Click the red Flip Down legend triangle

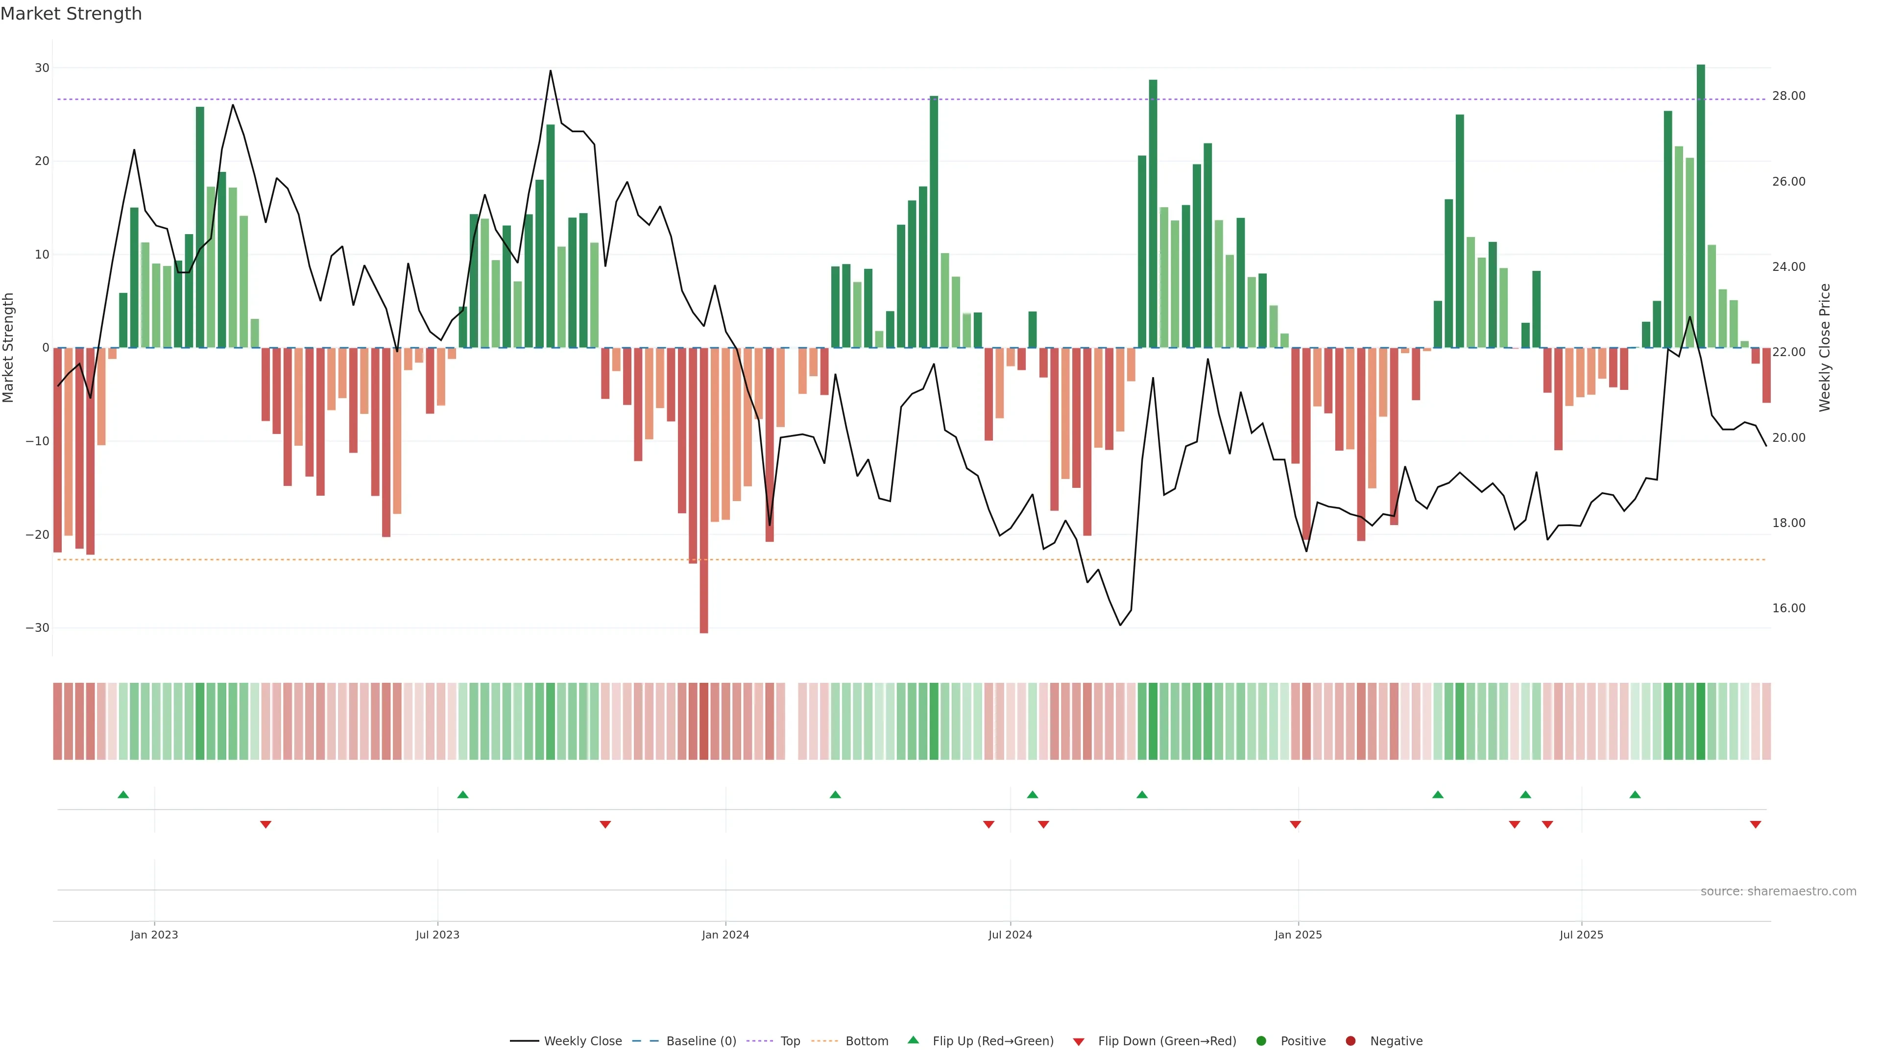1079,1042
